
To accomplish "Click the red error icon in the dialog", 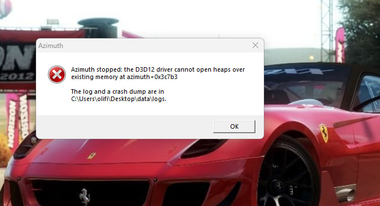I will [57, 74].
